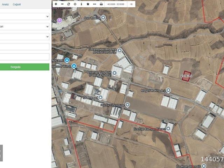Click the Boyarsan Toz Boya pin
224x168 pixels.
(114, 73)
